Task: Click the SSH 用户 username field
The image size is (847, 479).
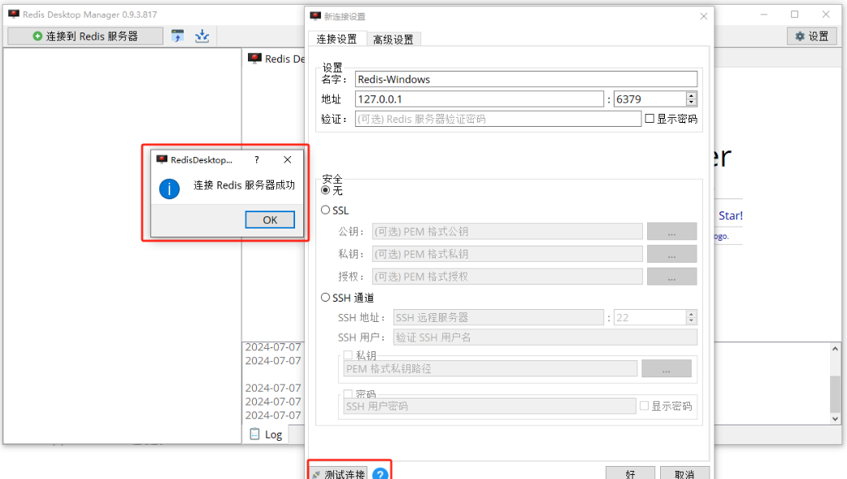Action: [x=545, y=337]
